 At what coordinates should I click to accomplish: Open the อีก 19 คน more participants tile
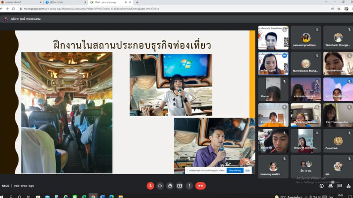click(306, 166)
